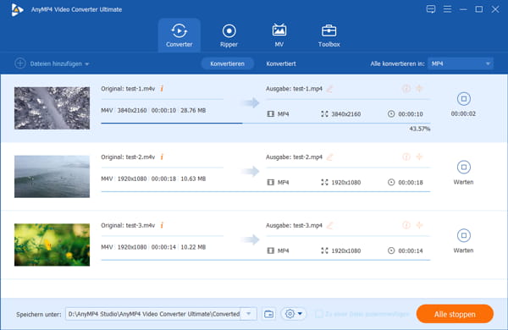Click the 10.63 MB file size
This screenshot has width=508, height=330.
point(193,179)
